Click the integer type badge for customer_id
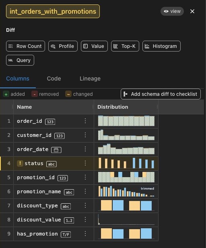This screenshot has height=248, width=206. (60, 136)
